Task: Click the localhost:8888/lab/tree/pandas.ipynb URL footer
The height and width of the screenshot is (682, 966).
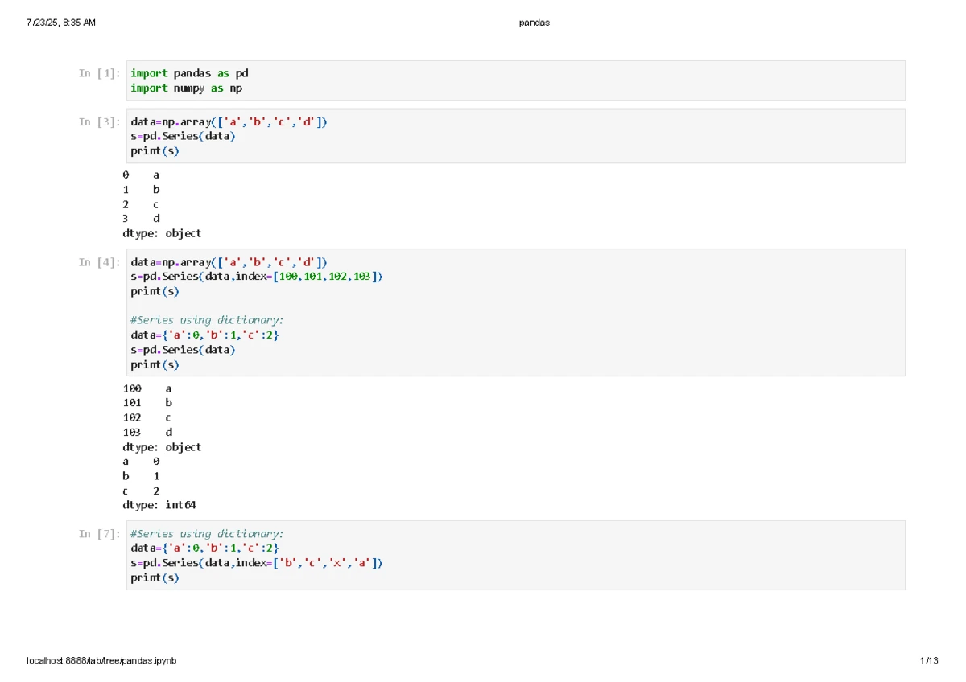Action: tap(101, 661)
